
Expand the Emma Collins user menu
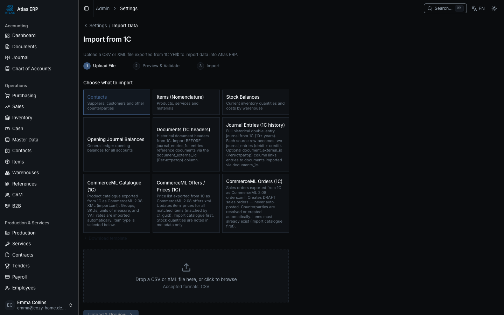[x=39, y=305]
